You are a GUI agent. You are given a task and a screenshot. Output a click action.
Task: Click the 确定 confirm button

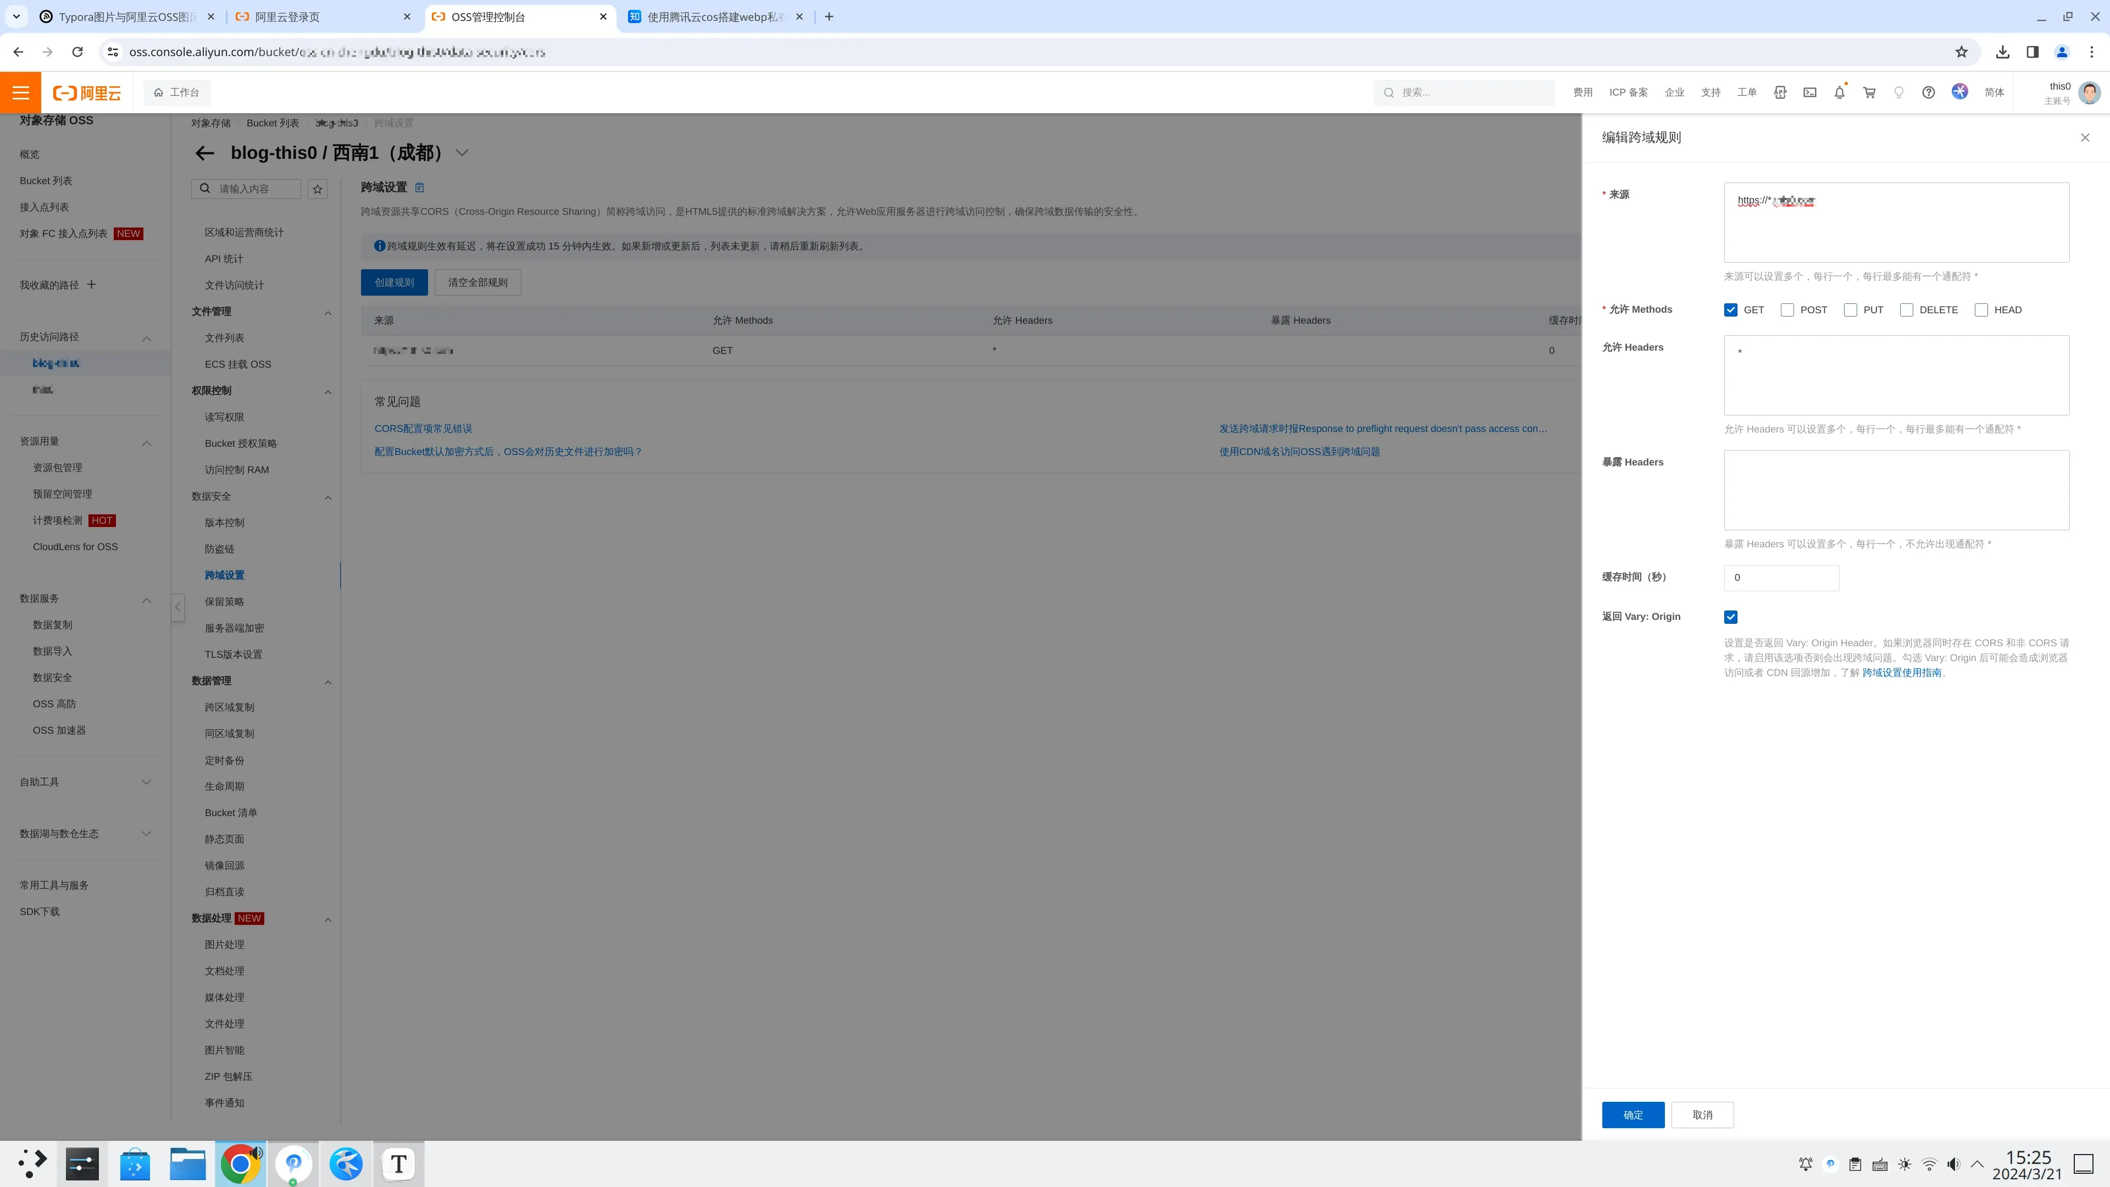(1633, 1115)
